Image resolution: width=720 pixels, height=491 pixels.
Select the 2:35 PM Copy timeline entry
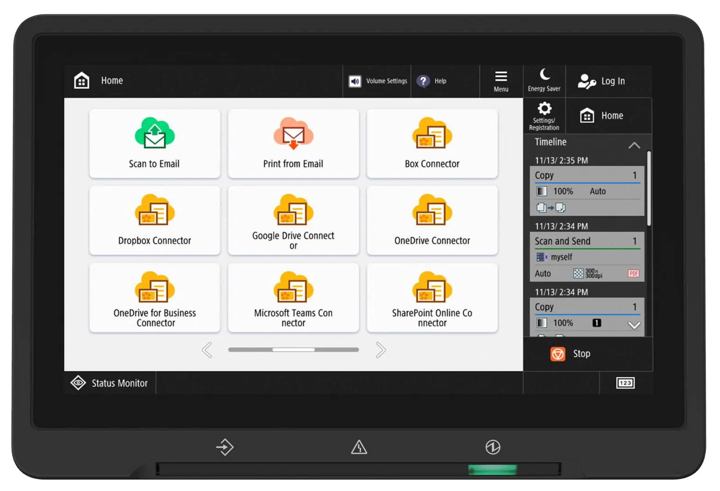click(587, 191)
